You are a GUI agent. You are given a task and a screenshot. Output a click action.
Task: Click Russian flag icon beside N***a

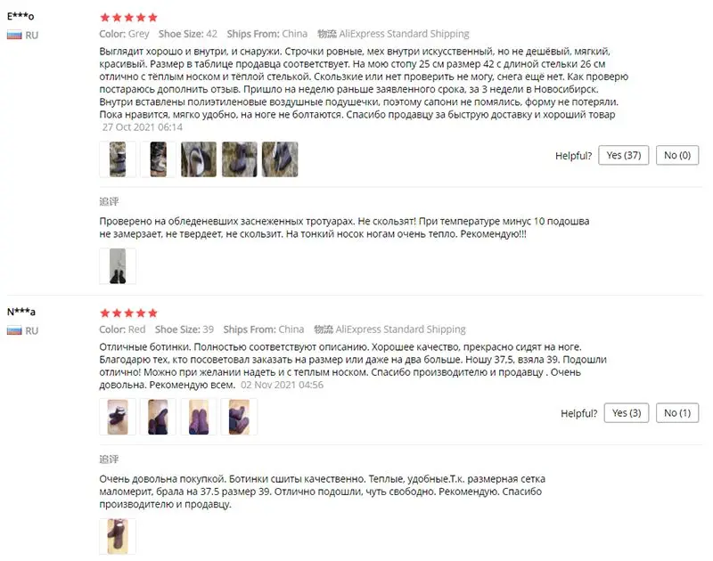14,330
